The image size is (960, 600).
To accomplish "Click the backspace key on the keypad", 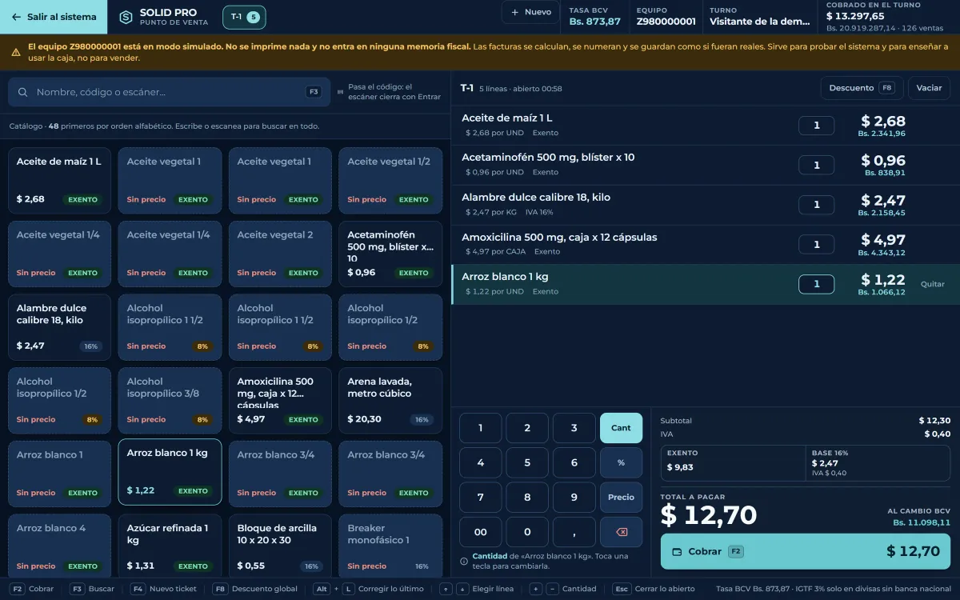I will click(x=622, y=532).
